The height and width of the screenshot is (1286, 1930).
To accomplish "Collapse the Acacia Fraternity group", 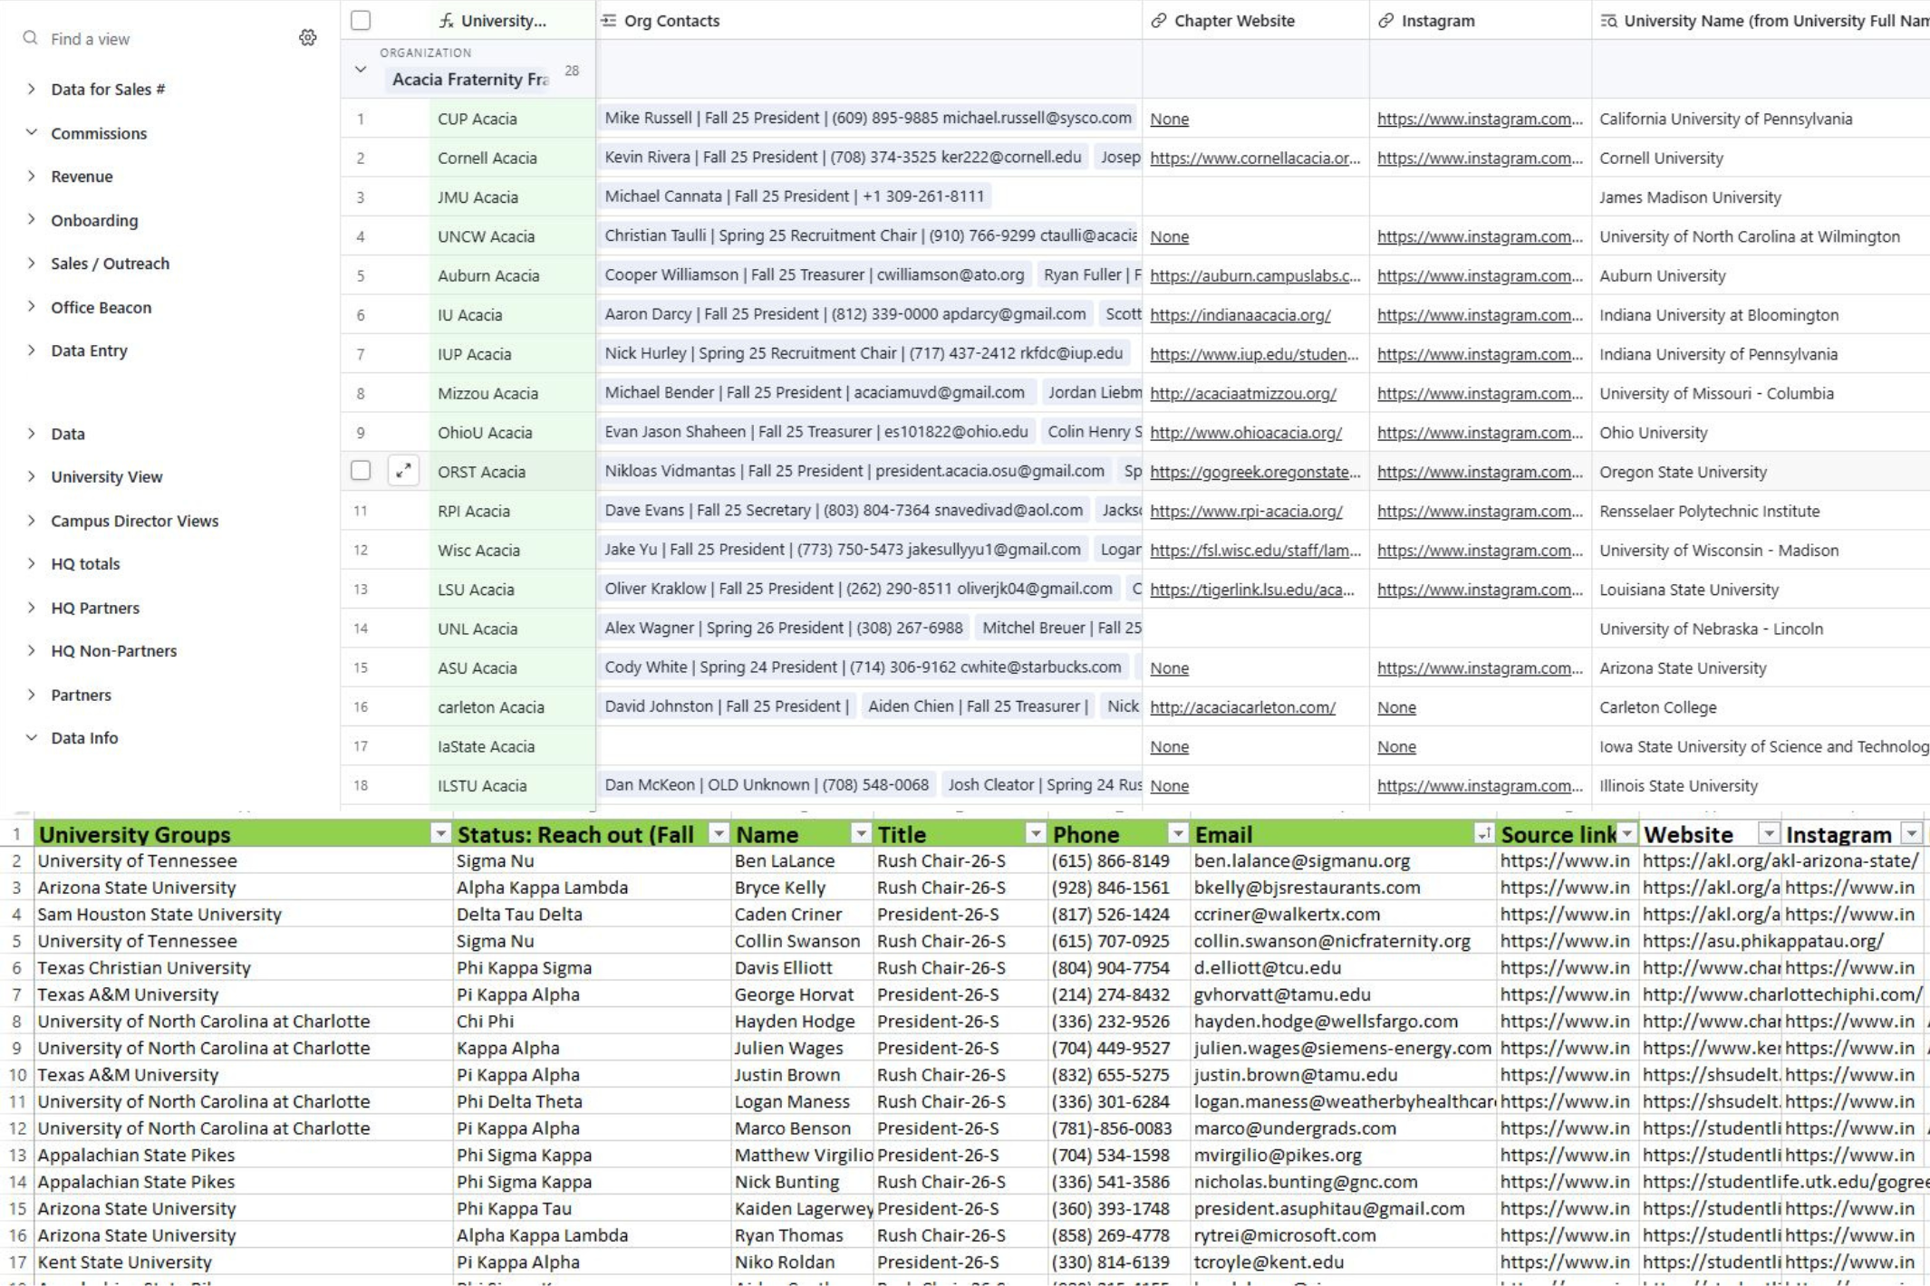I will pos(361,70).
